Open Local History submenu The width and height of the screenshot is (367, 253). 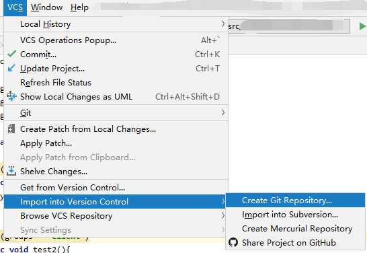(x=116, y=24)
